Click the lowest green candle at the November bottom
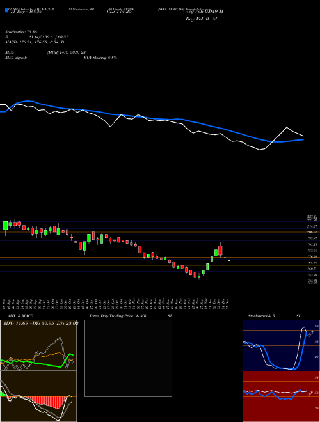320x422 pixels. [x=199, y=277]
